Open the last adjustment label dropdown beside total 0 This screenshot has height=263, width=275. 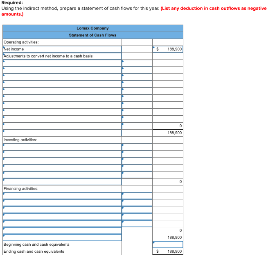point(62,126)
